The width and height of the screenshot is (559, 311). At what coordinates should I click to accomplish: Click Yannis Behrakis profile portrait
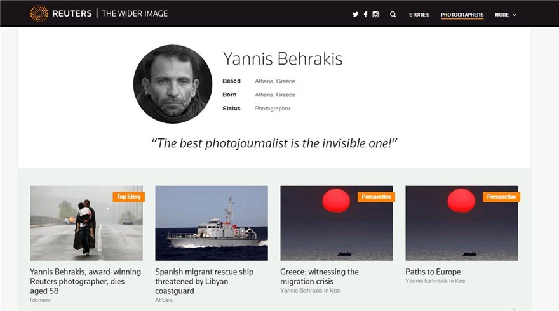click(x=173, y=84)
